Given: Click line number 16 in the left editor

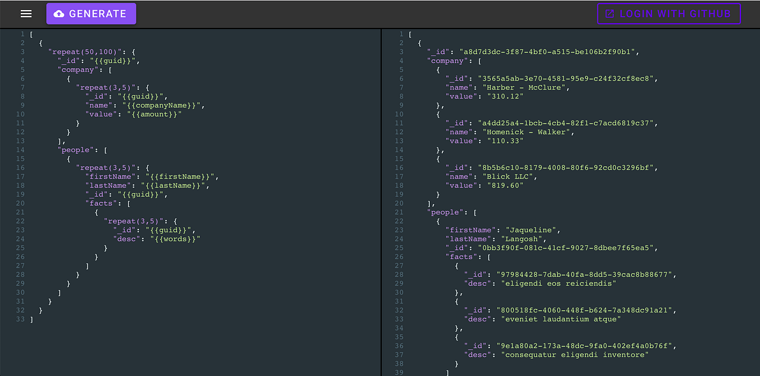Looking at the screenshot, I should (20, 167).
